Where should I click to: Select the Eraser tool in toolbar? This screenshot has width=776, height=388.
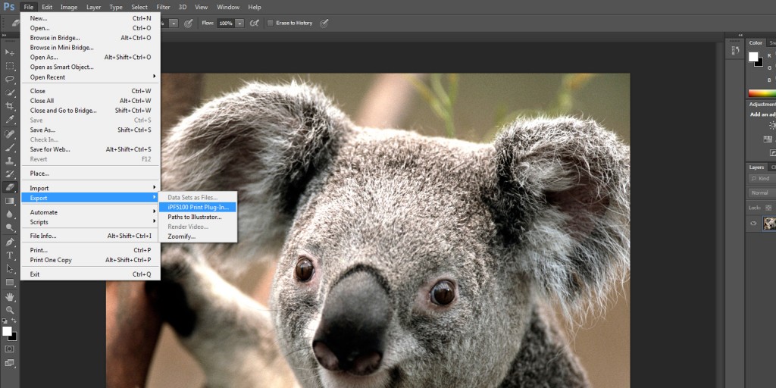pyautogui.click(x=9, y=188)
